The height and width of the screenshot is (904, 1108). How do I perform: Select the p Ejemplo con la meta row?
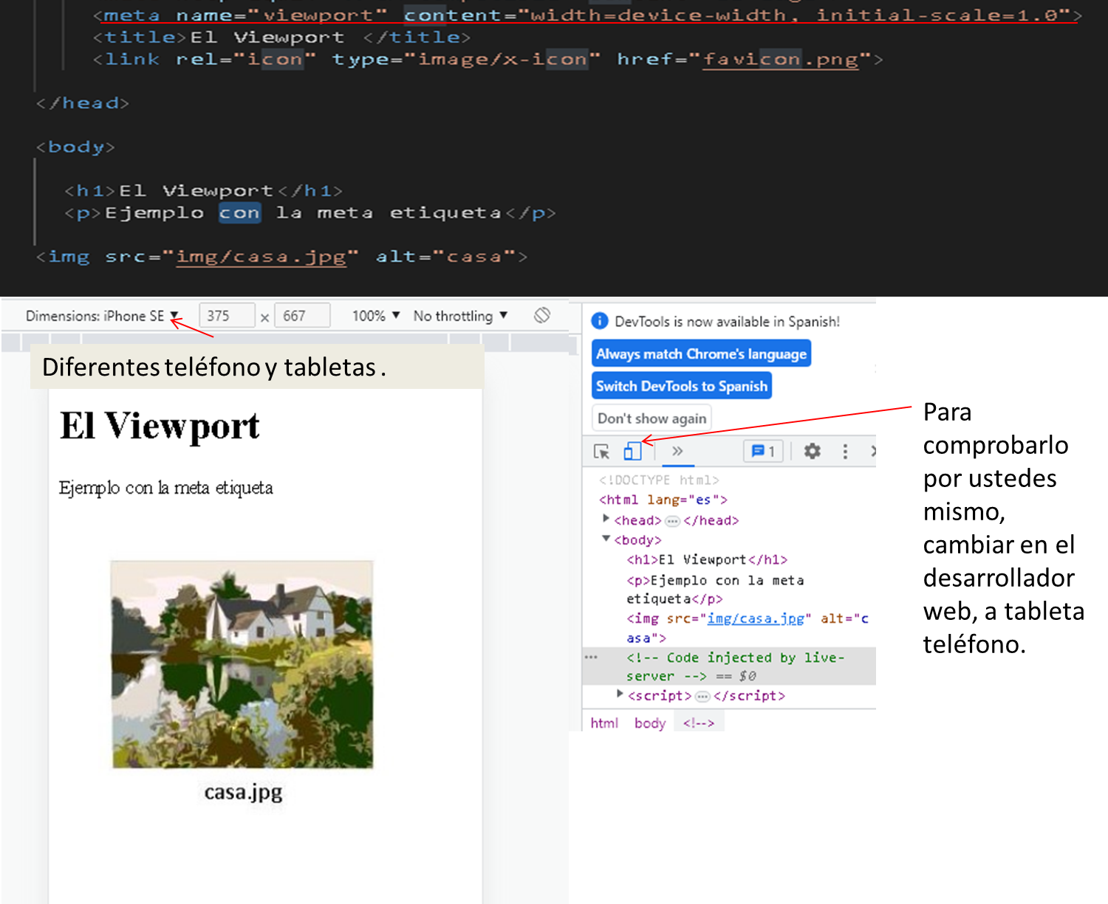tap(714, 589)
